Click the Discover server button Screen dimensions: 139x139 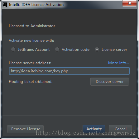tap(110, 82)
